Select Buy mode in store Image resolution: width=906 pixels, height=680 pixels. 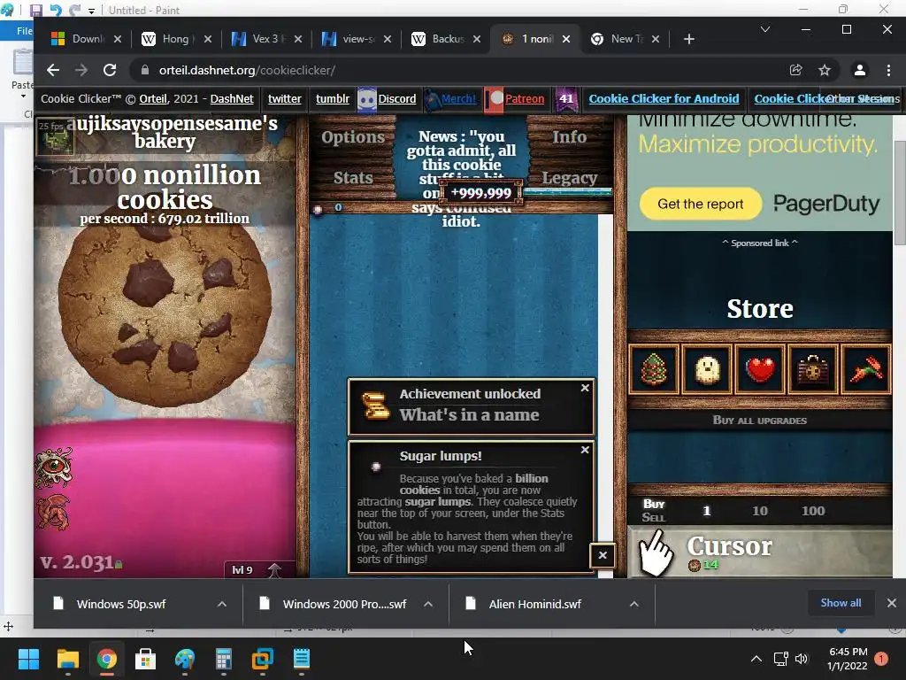pyautogui.click(x=654, y=504)
